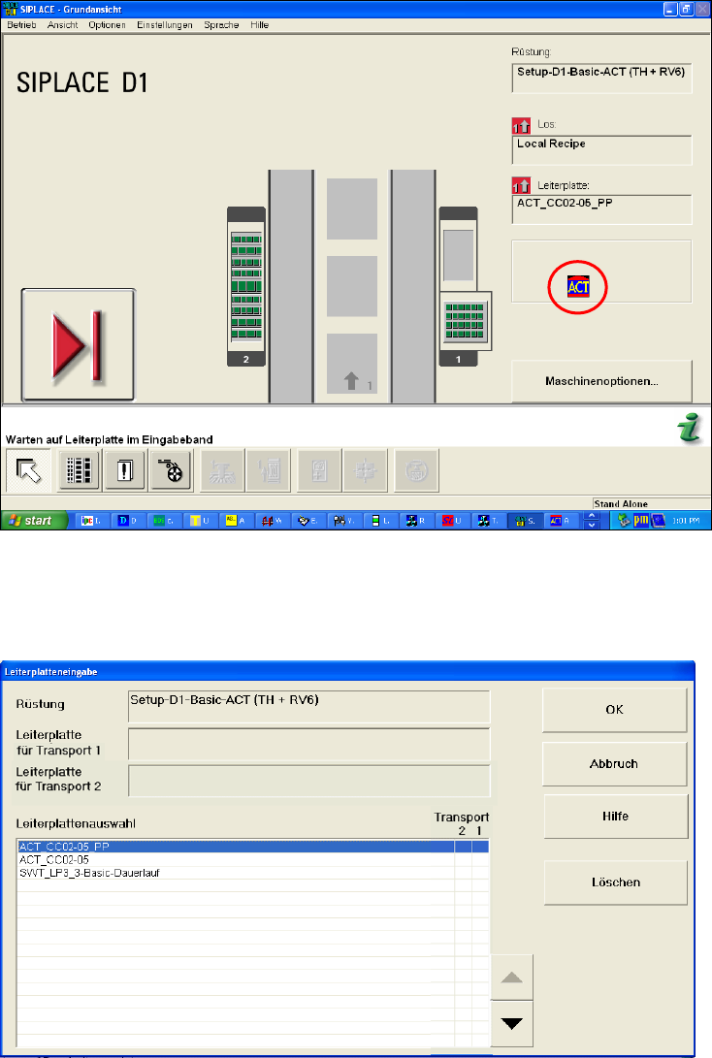Switch to the yellow 'T' taskbar item
This screenshot has width=712, height=1058.
point(200,520)
